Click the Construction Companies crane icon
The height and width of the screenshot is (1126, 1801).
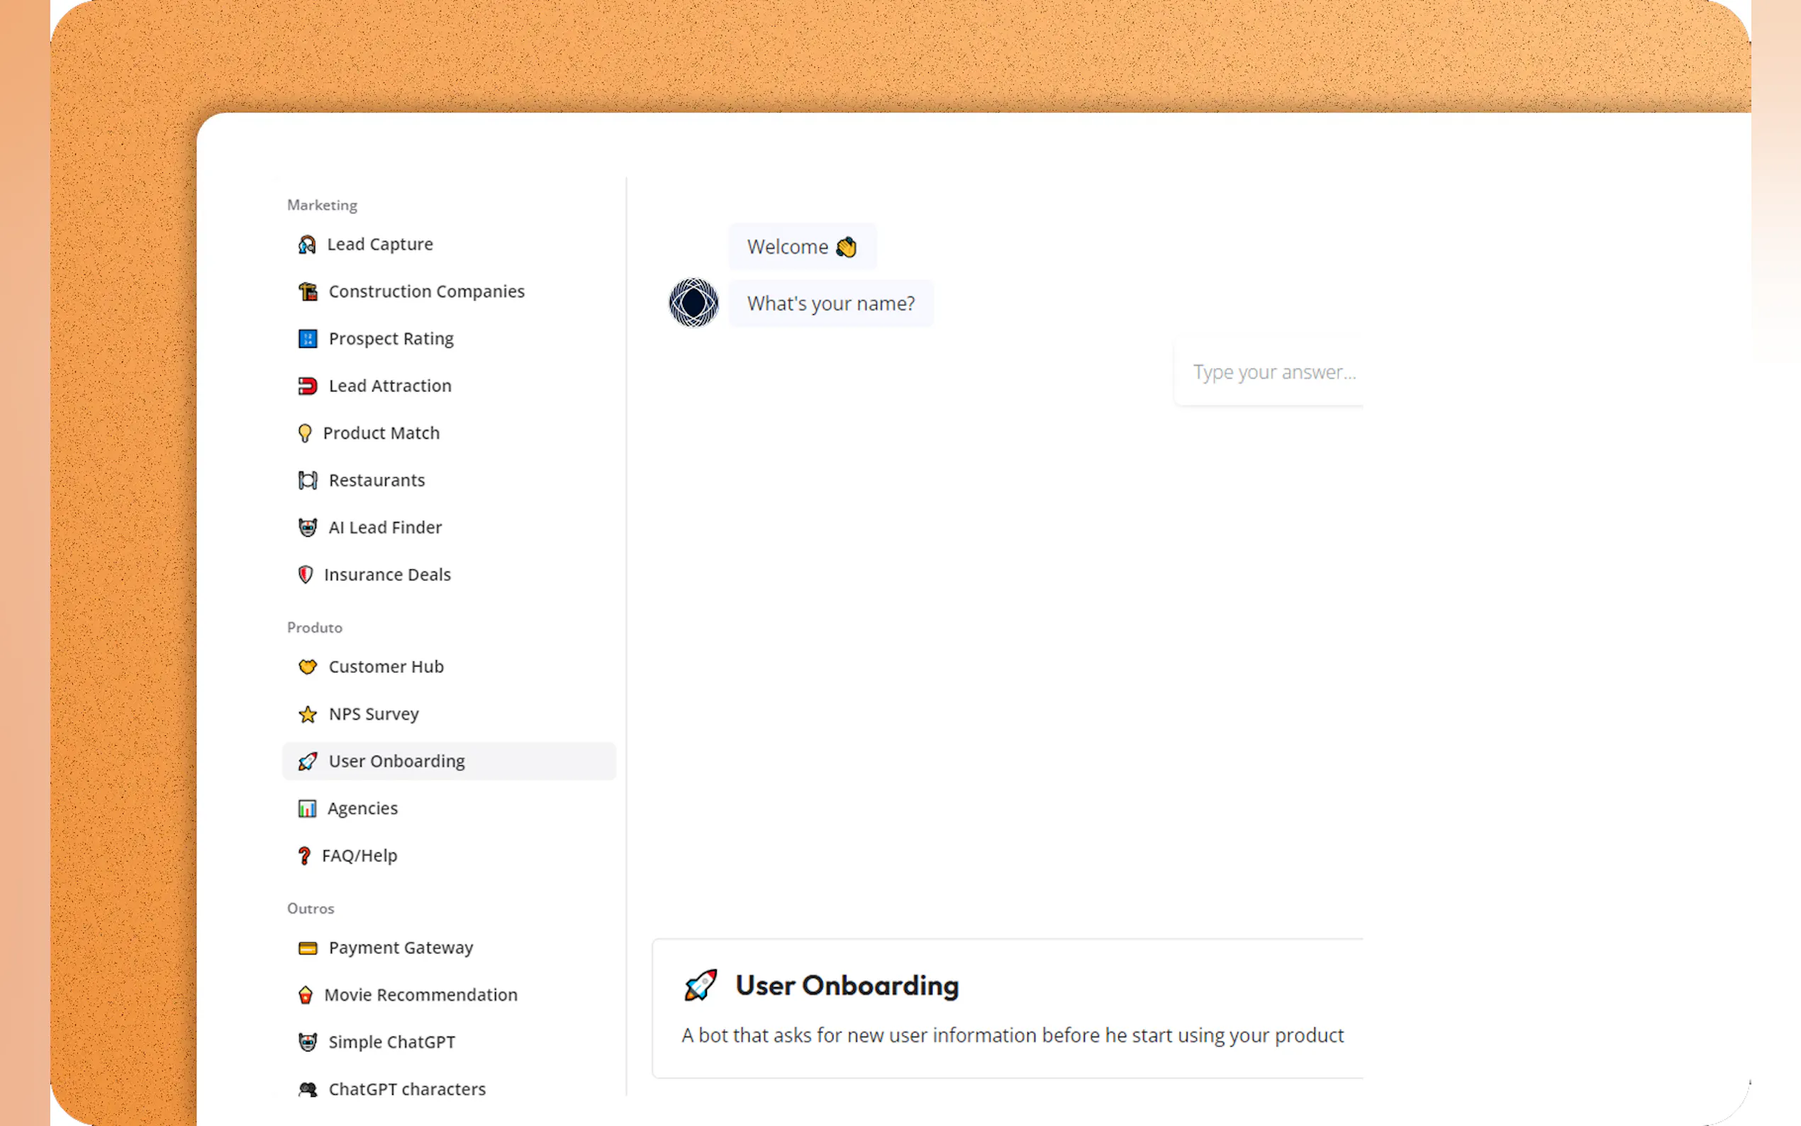(x=308, y=291)
